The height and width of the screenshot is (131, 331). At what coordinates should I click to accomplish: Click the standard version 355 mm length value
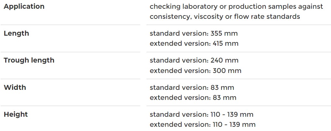(194, 33)
